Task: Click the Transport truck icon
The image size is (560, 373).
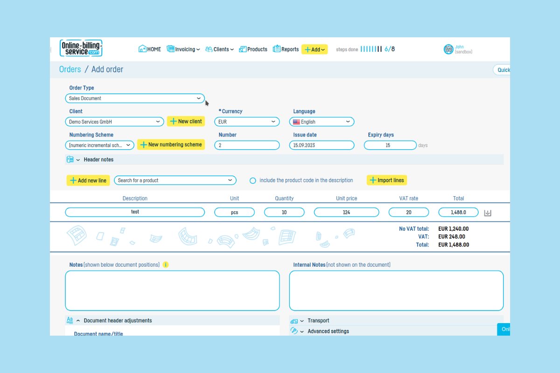Action: [294, 321]
